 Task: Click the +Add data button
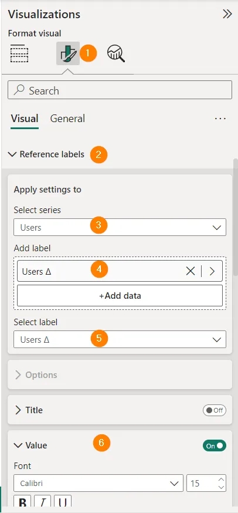click(x=120, y=296)
